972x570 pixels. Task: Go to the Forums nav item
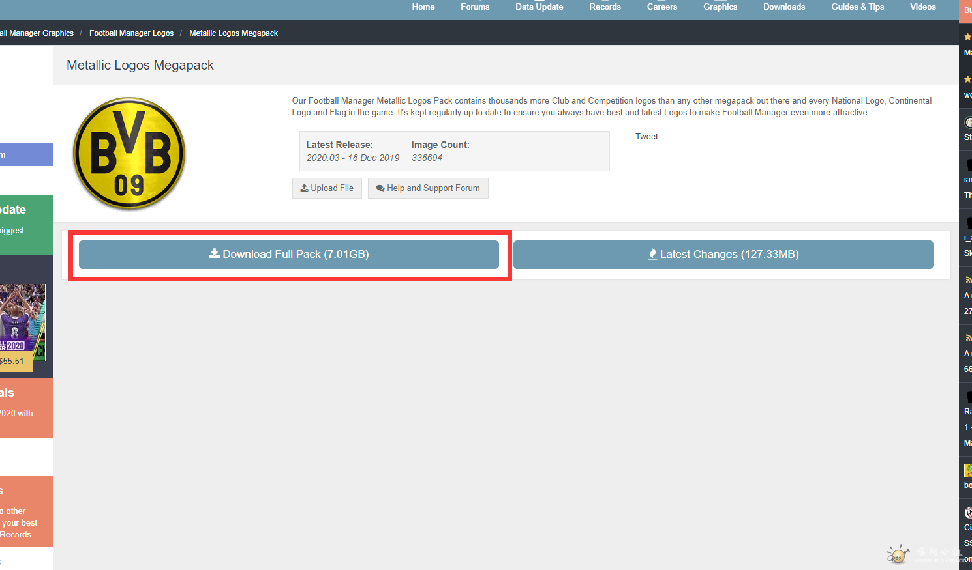(x=475, y=7)
